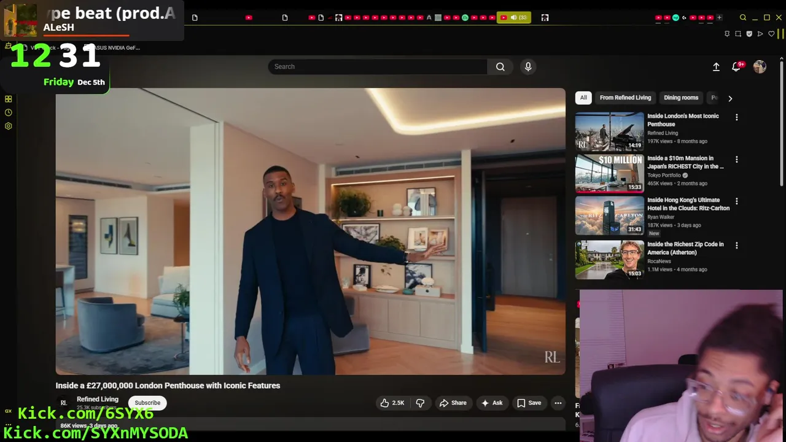Click the play icon in address bar
Screen dimensions: 786x442
tap(760, 34)
